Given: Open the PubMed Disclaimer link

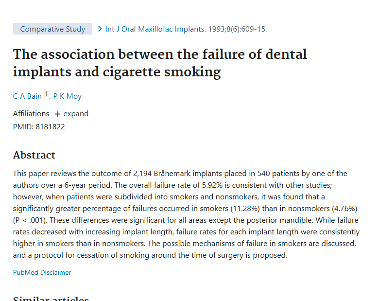Looking at the screenshot, I should coord(42,272).
